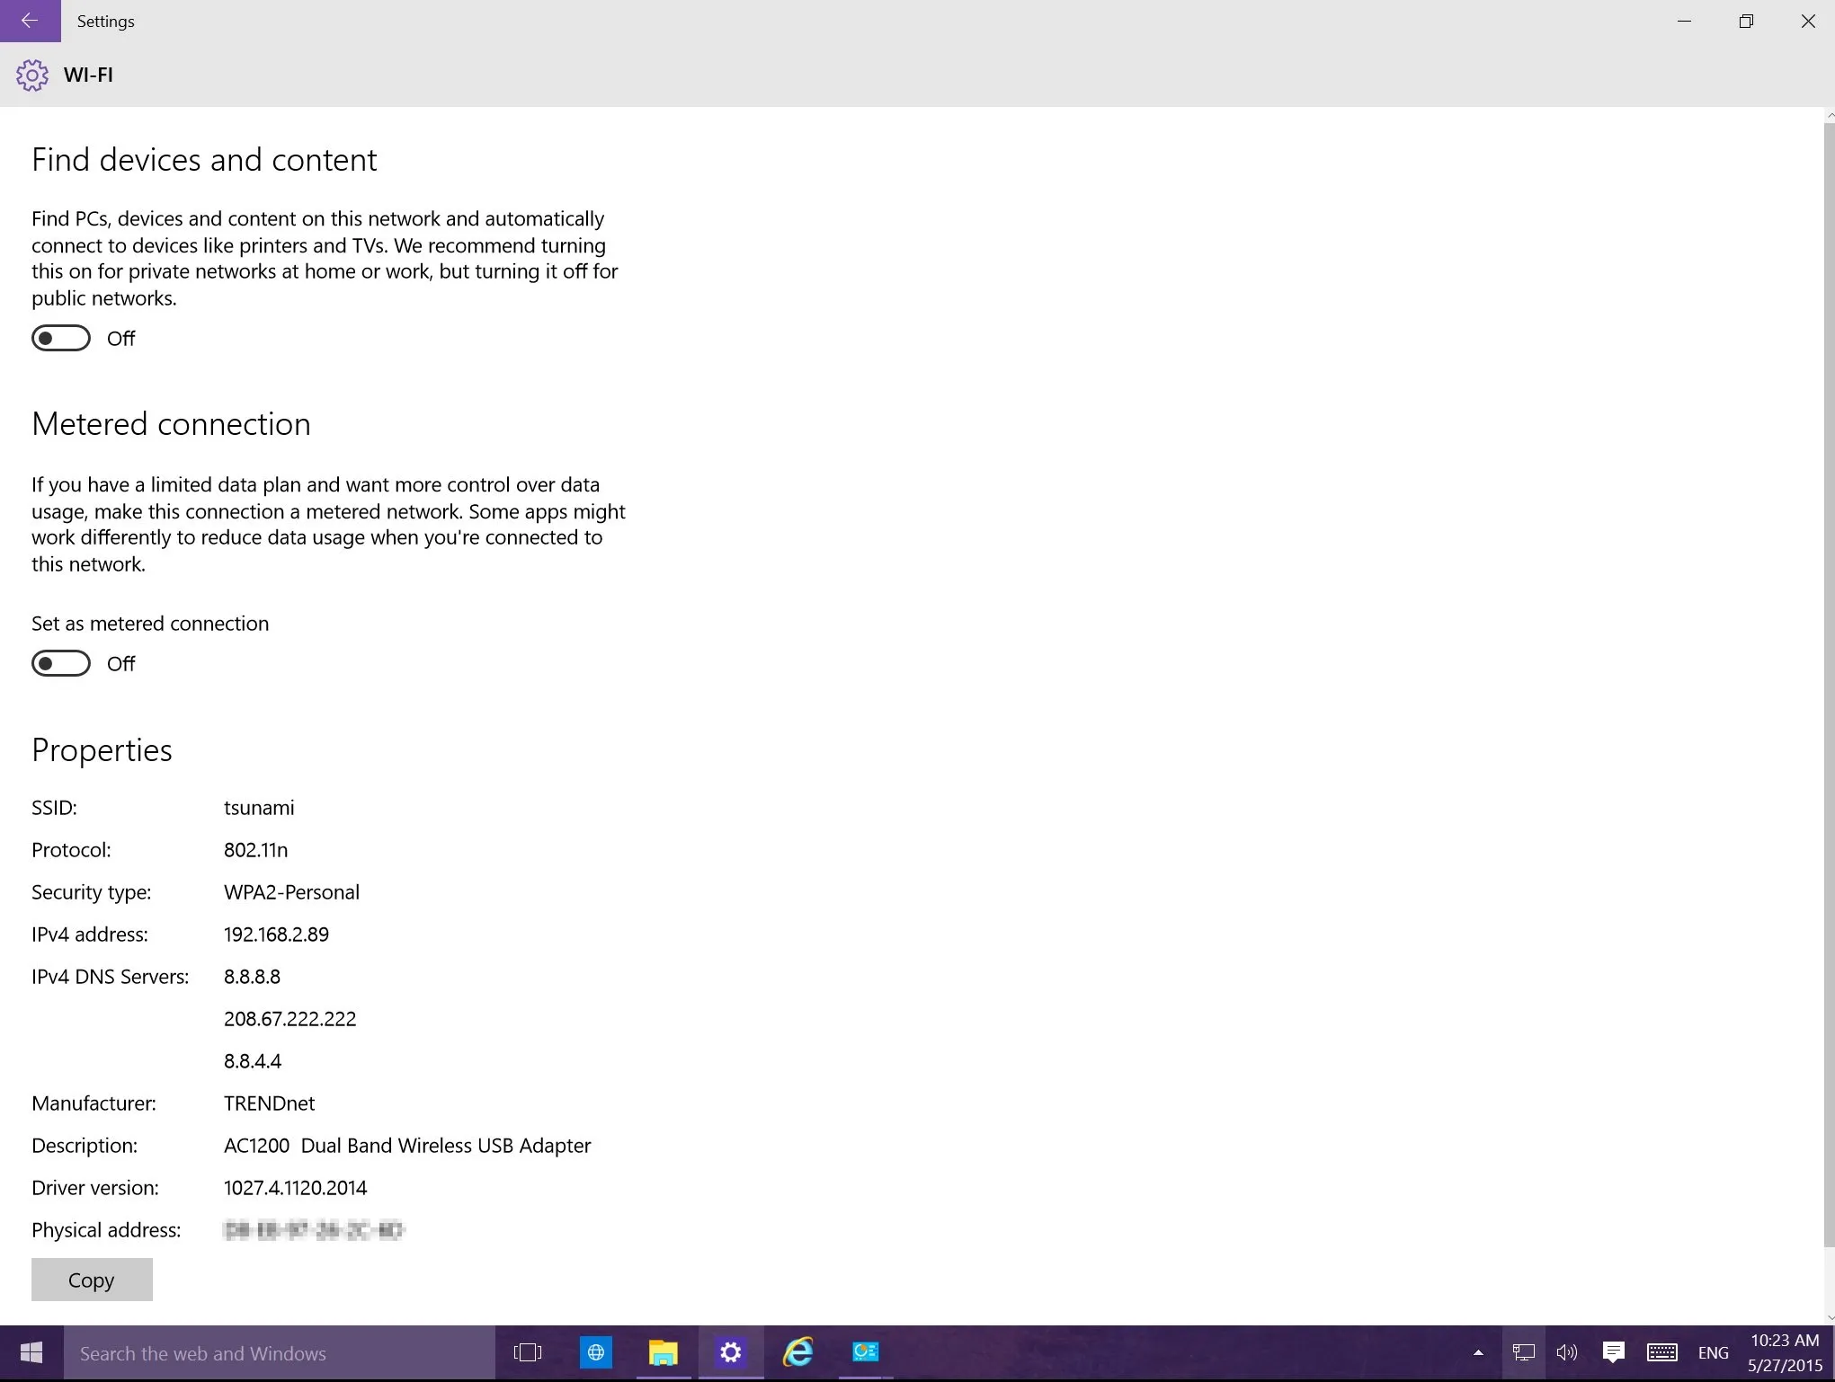Image resolution: width=1835 pixels, height=1382 pixels.
Task: Open the touch keyboard tray icon
Action: (x=1662, y=1352)
